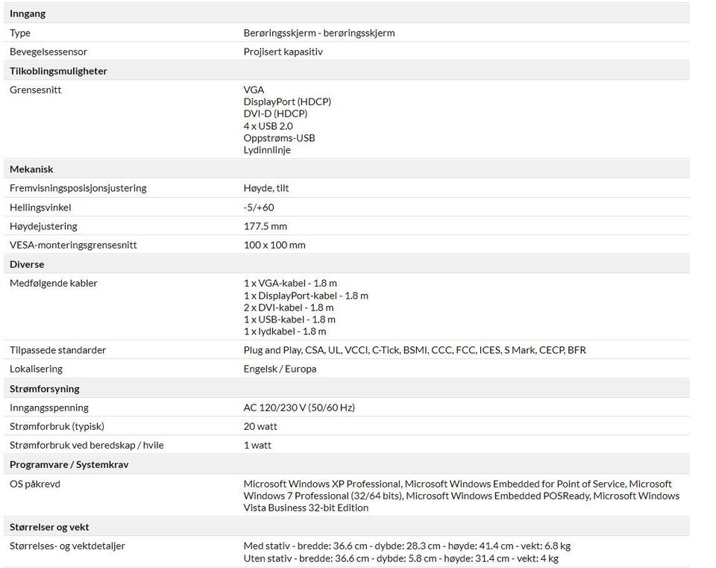Click the Høydejustering value 177.5 mm

click(x=265, y=226)
